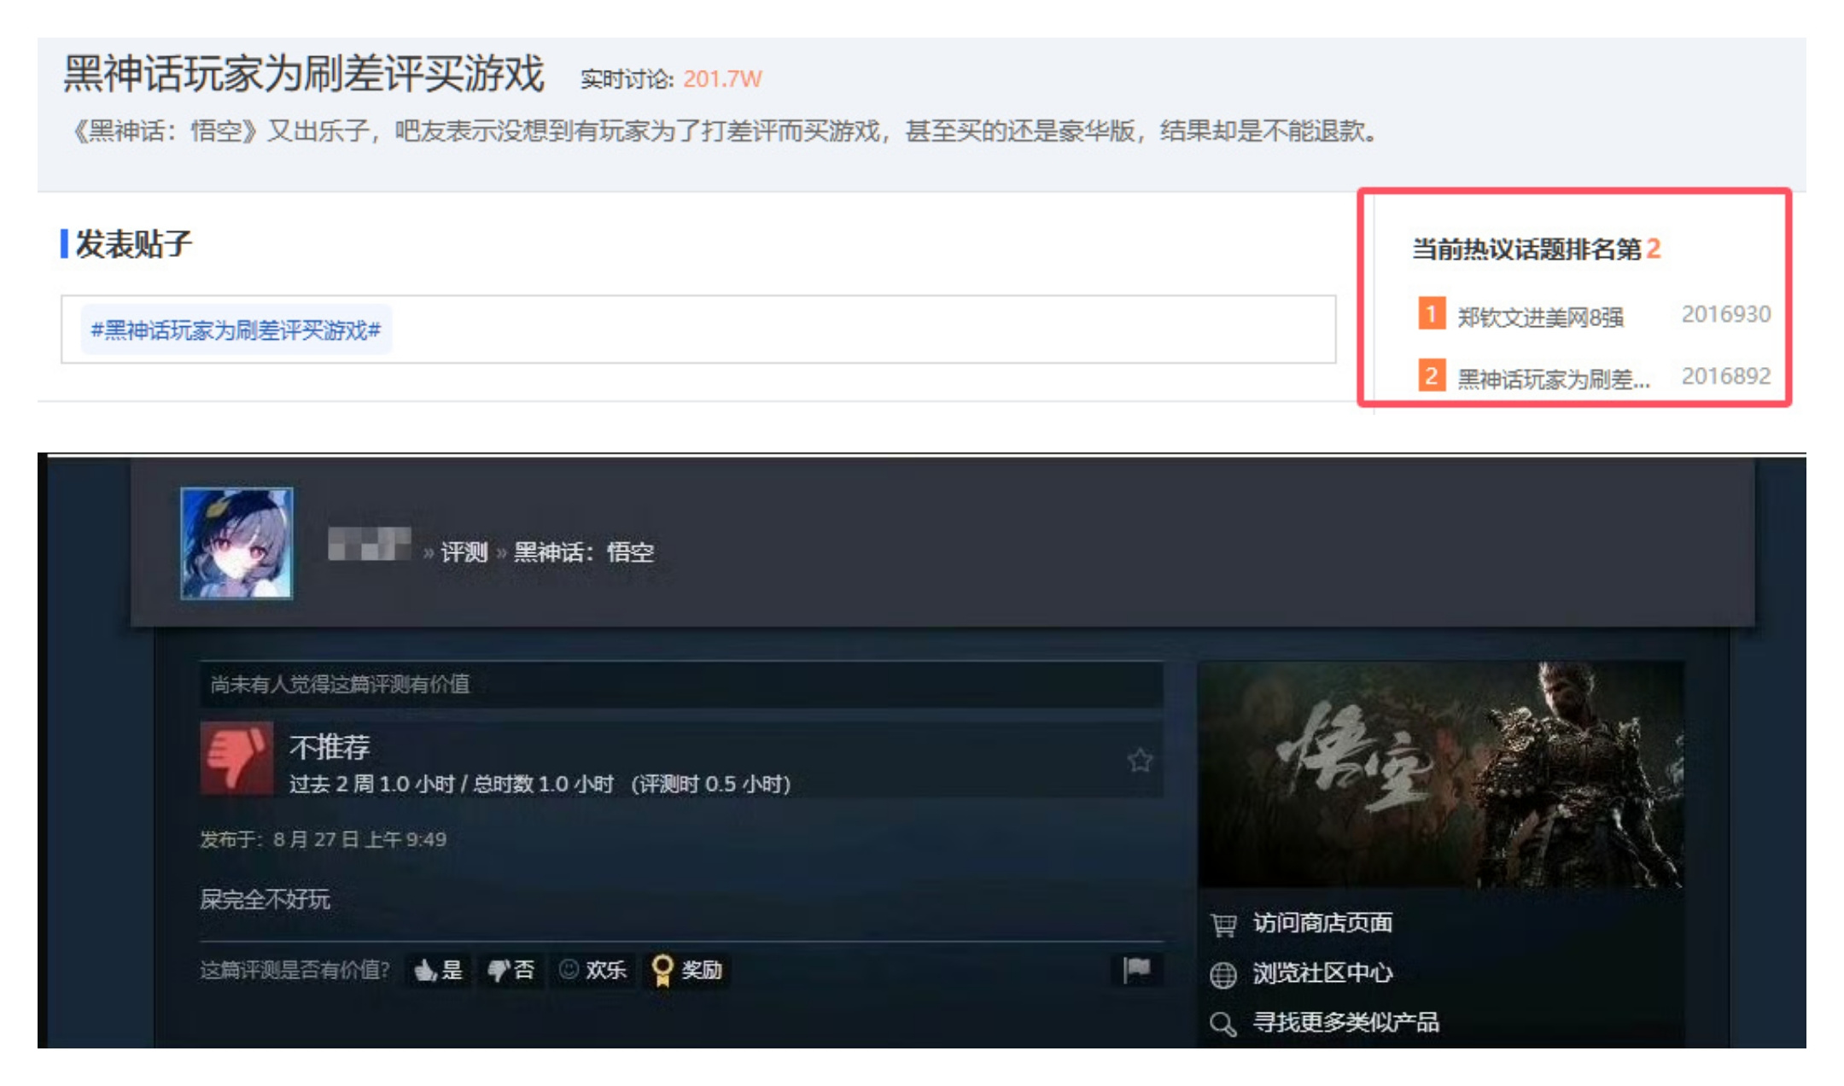The width and height of the screenshot is (1844, 1086).
Task: Open the 悟空 game cover image
Action: pyautogui.click(x=1441, y=774)
